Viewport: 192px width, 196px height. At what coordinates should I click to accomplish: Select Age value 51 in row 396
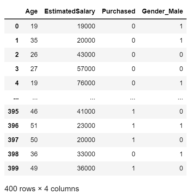(x=34, y=126)
